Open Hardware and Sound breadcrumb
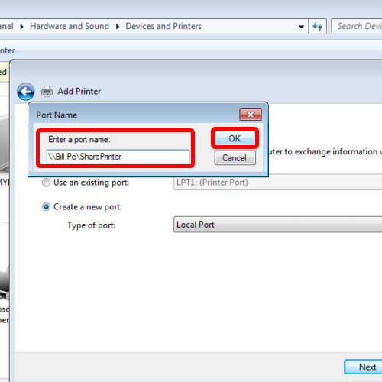This screenshot has width=382, height=382. (70, 26)
